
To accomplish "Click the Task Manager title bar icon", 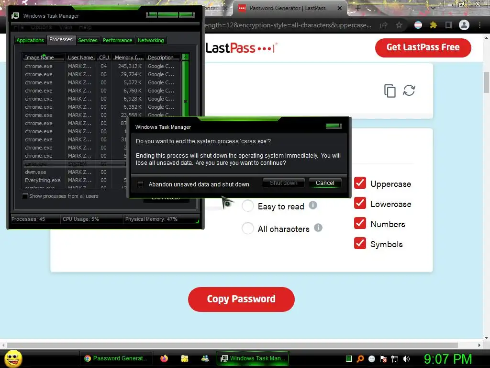I will [x=15, y=16].
